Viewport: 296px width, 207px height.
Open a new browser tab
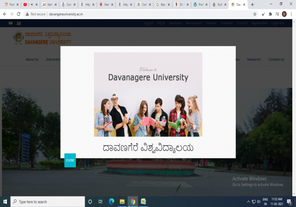coord(252,4)
